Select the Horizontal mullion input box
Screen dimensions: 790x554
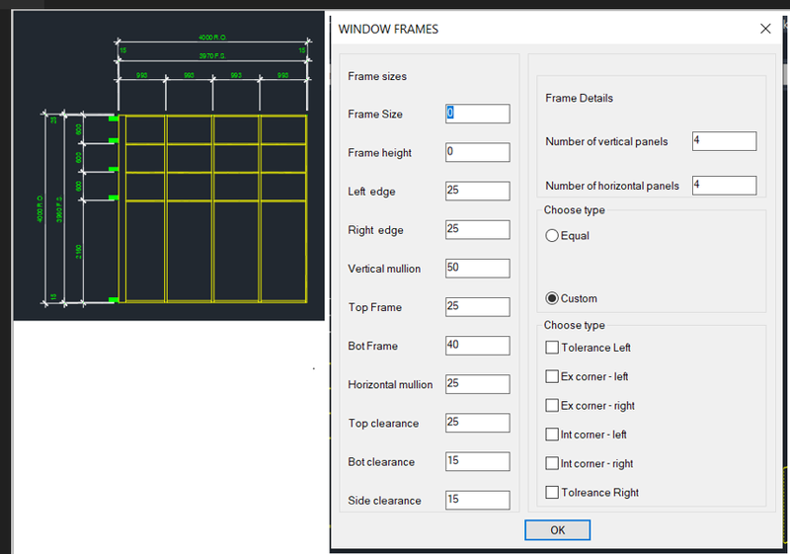[477, 384]
